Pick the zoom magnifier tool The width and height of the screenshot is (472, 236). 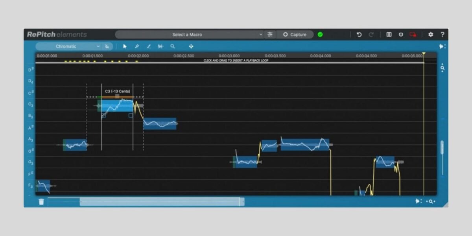tap(173, 46)
